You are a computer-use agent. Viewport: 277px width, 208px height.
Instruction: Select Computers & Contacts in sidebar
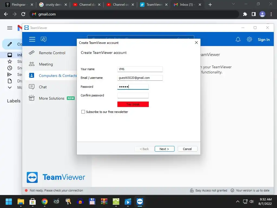(51, 76)
